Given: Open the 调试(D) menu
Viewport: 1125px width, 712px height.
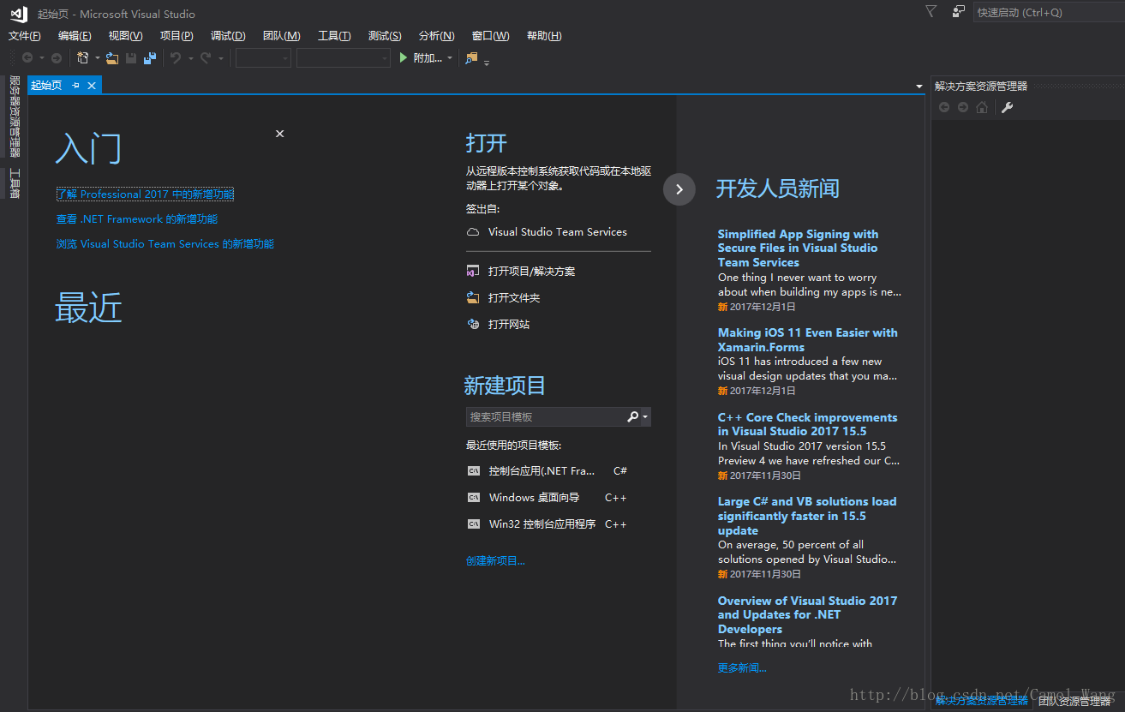Looking at the screenshot, I should point(228,36).
